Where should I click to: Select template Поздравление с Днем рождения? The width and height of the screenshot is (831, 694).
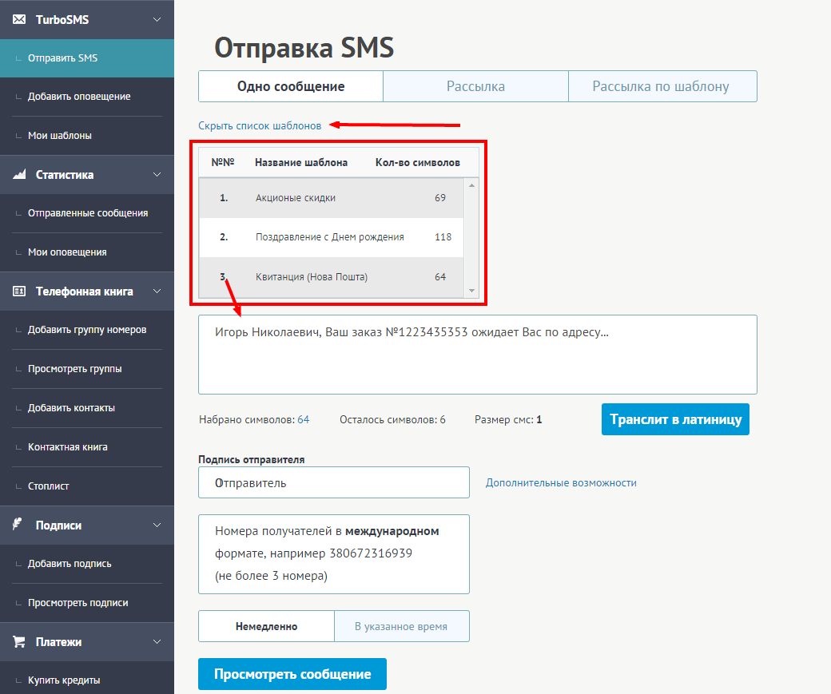point(332,237)
